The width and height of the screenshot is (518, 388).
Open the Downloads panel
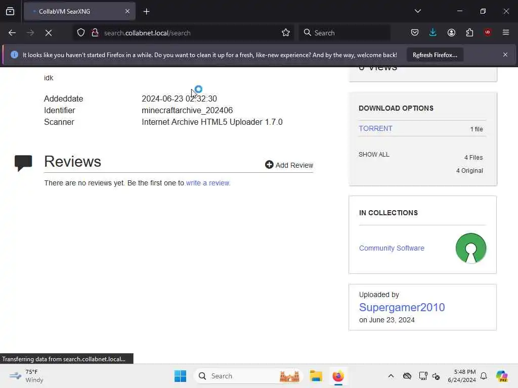coord(433,32)
